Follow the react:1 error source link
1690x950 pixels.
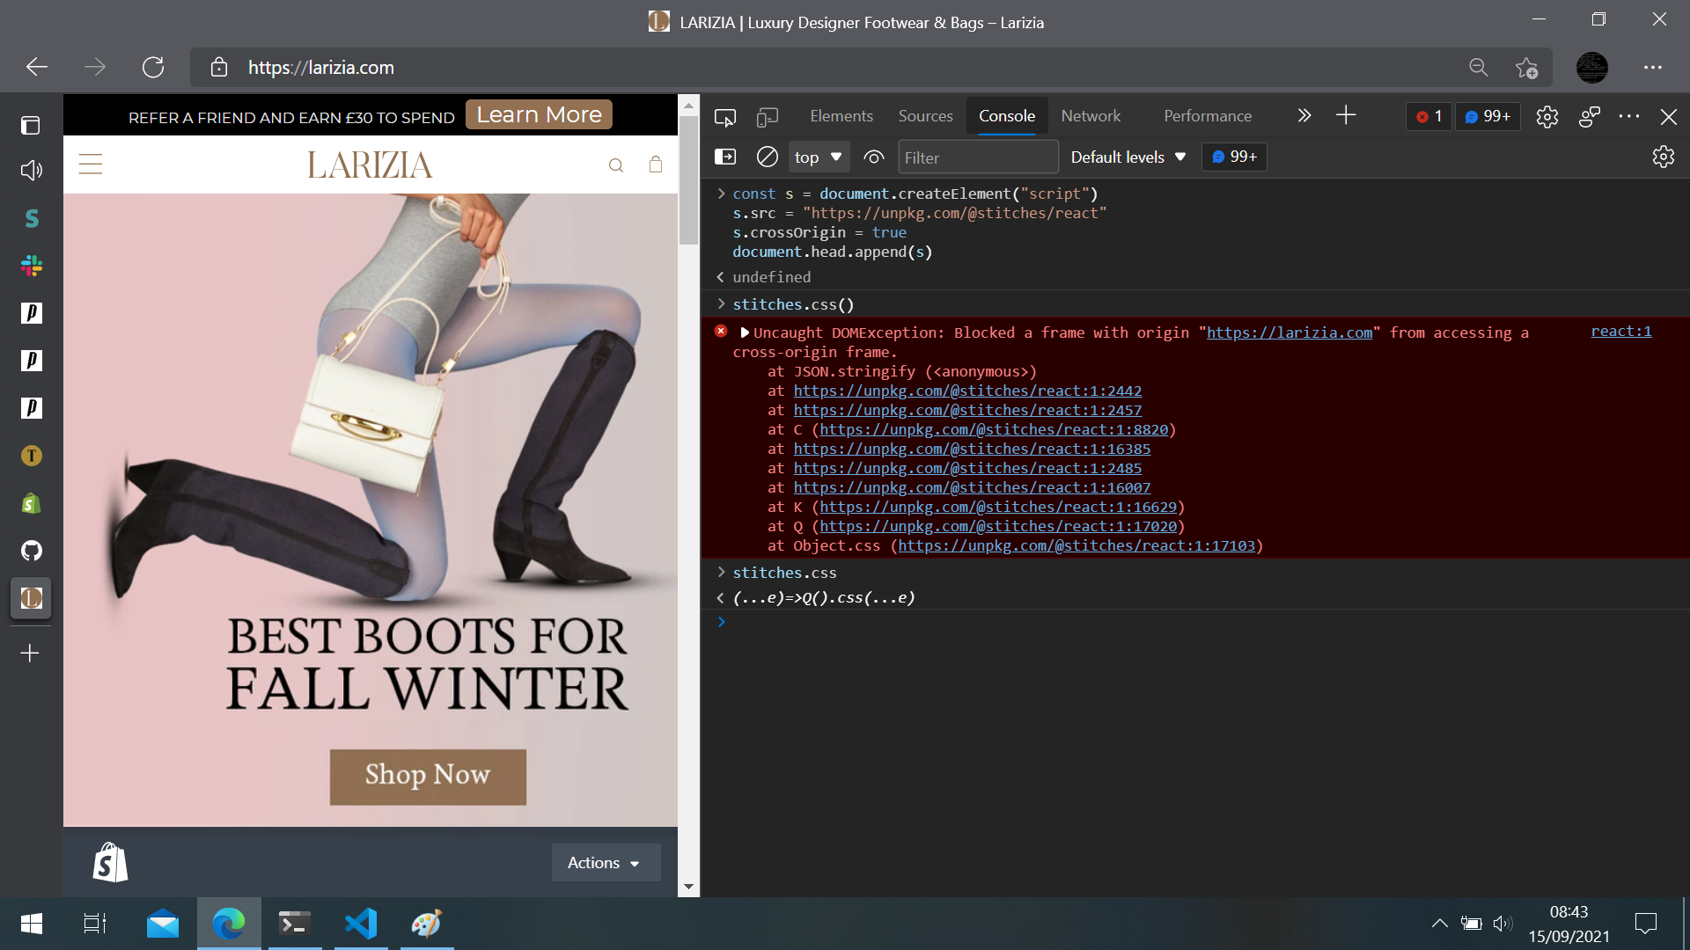click(x=1620, y=332)
